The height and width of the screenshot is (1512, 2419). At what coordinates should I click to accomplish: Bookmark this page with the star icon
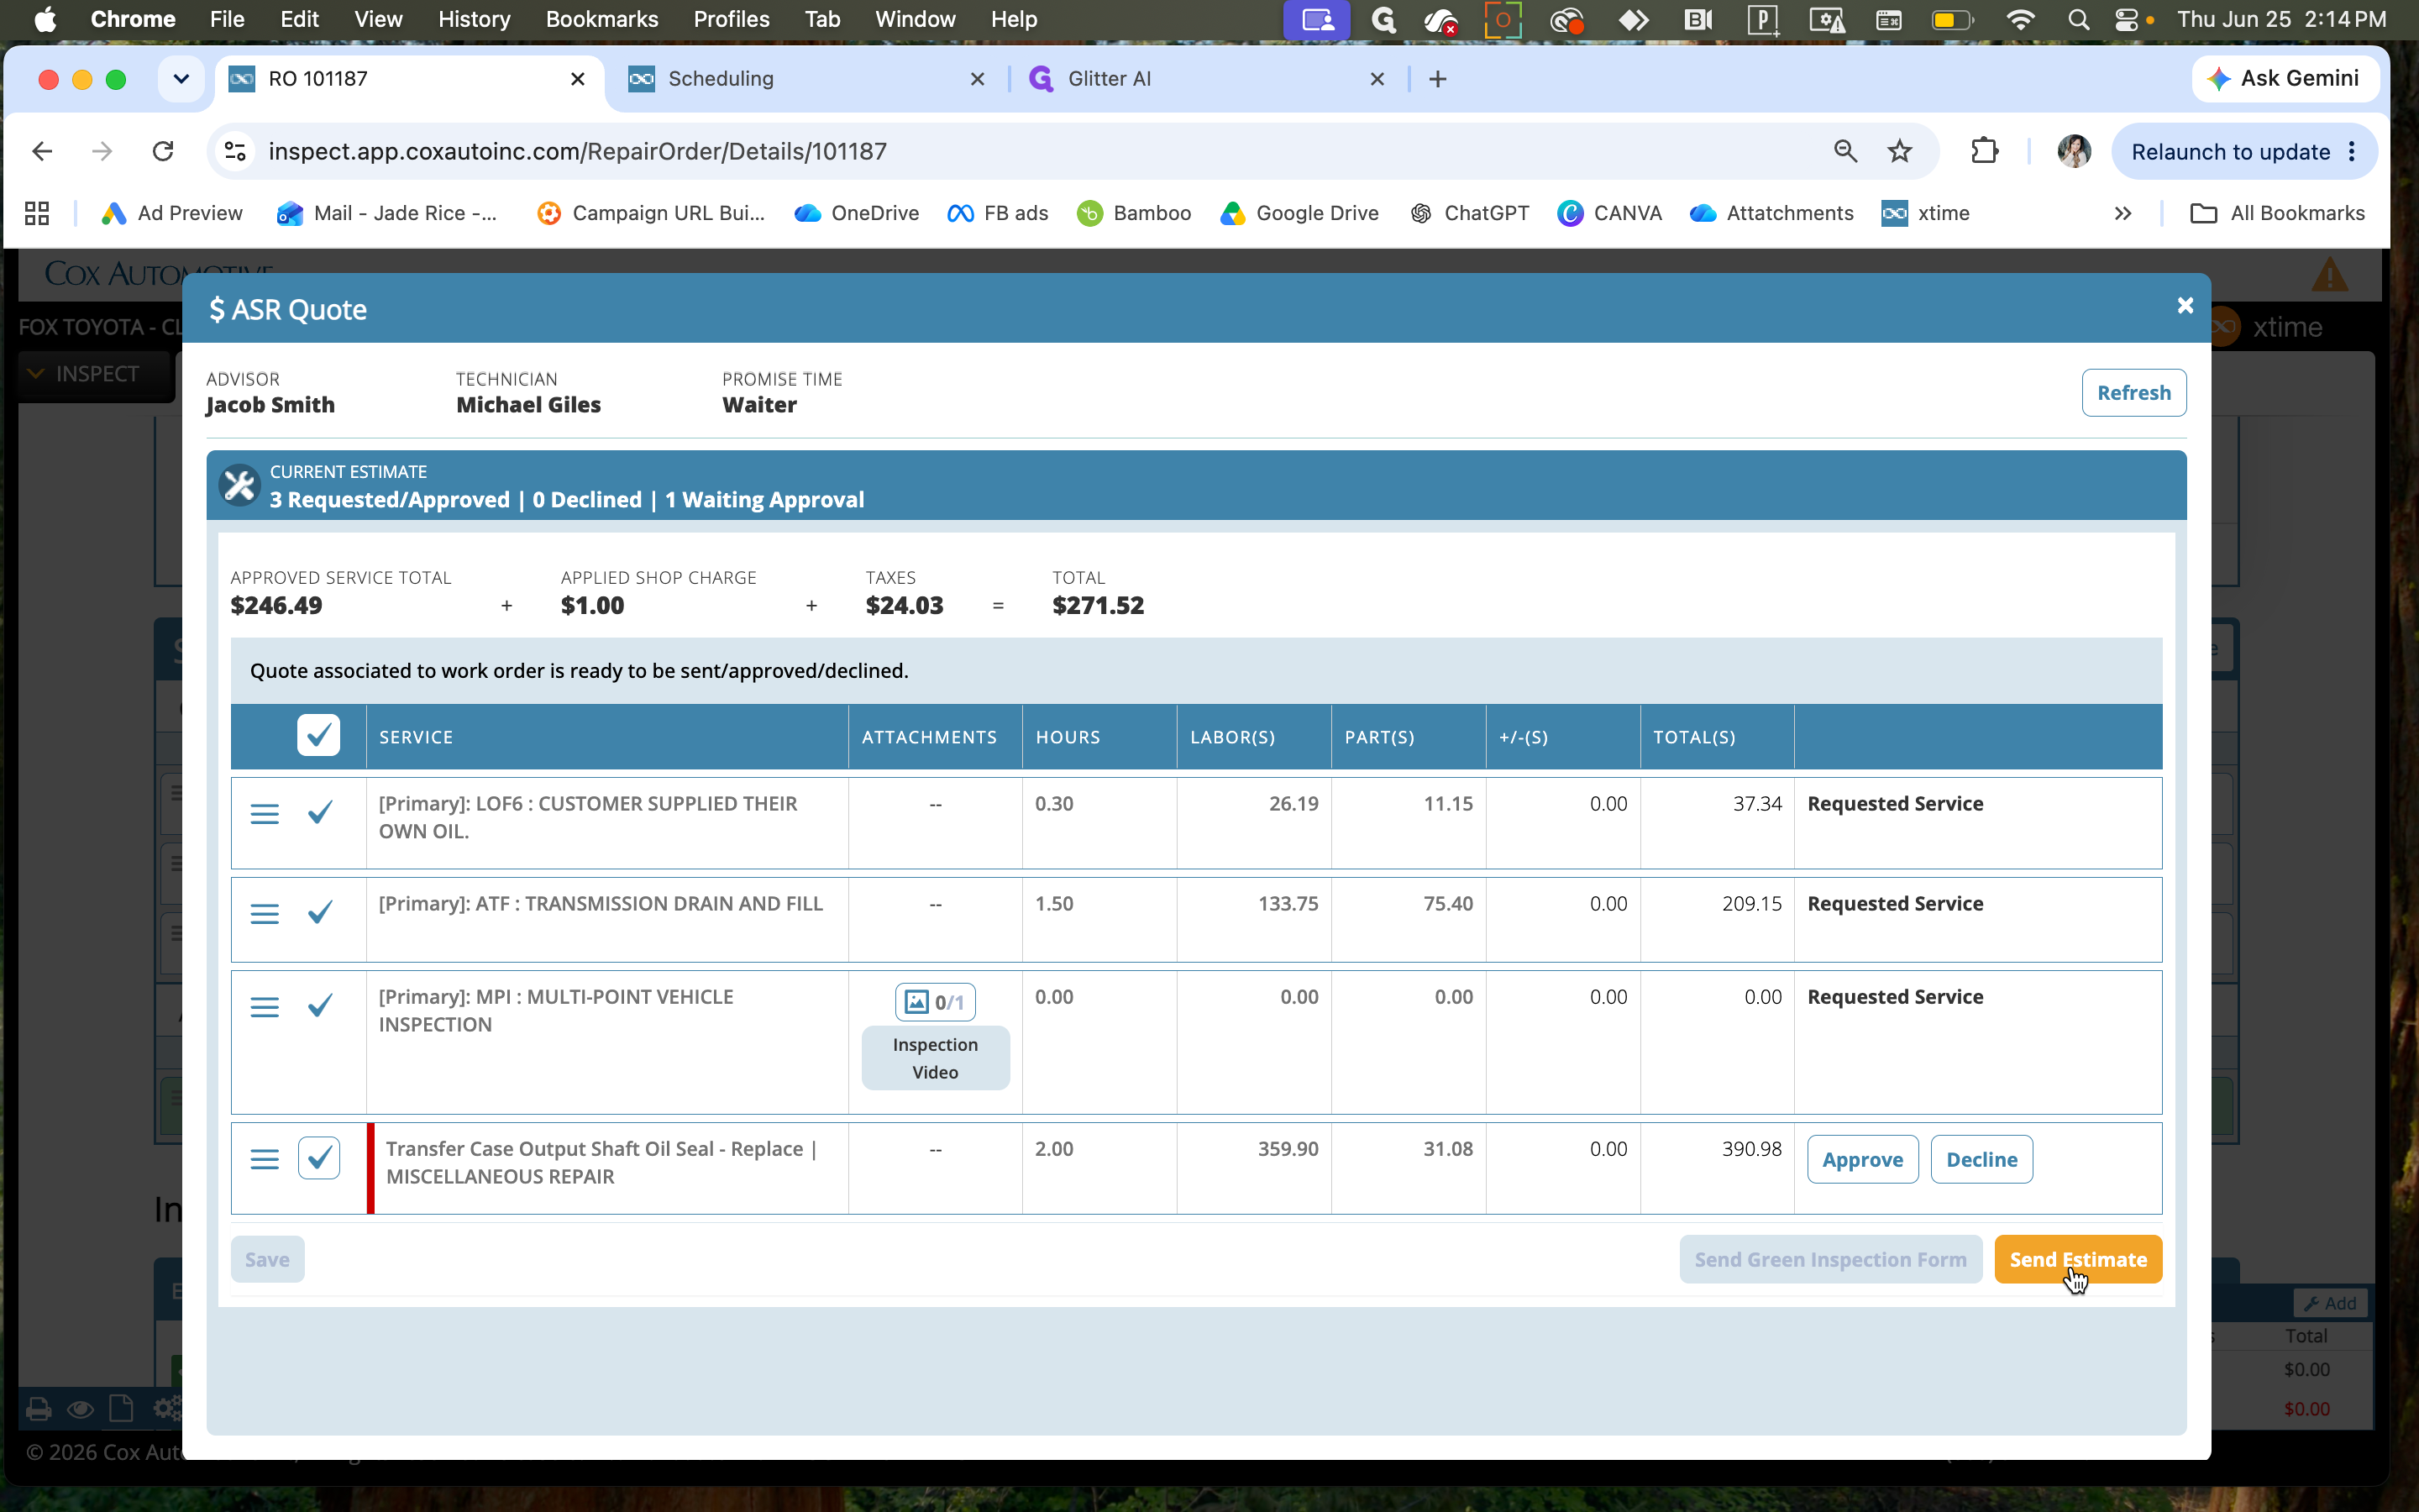1899,151
